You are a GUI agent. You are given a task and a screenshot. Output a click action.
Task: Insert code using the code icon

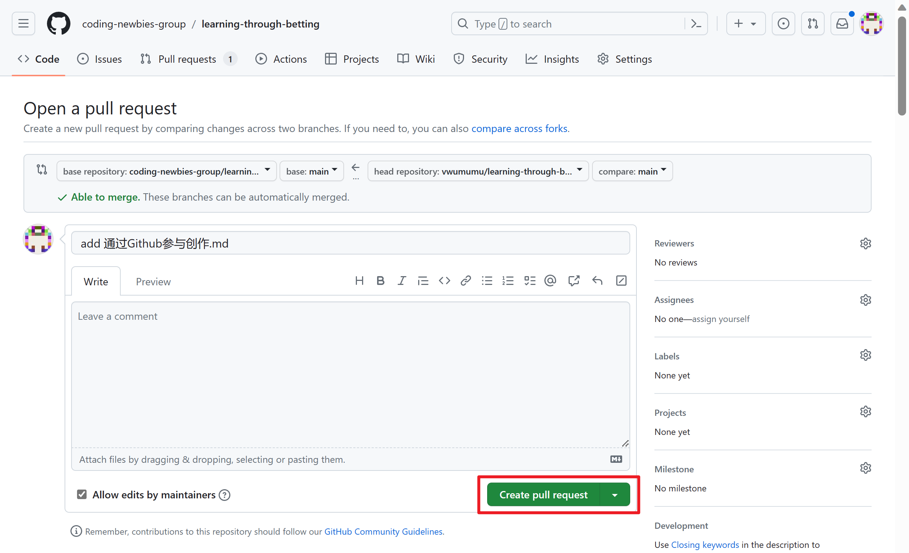click(x=444, y=281)
